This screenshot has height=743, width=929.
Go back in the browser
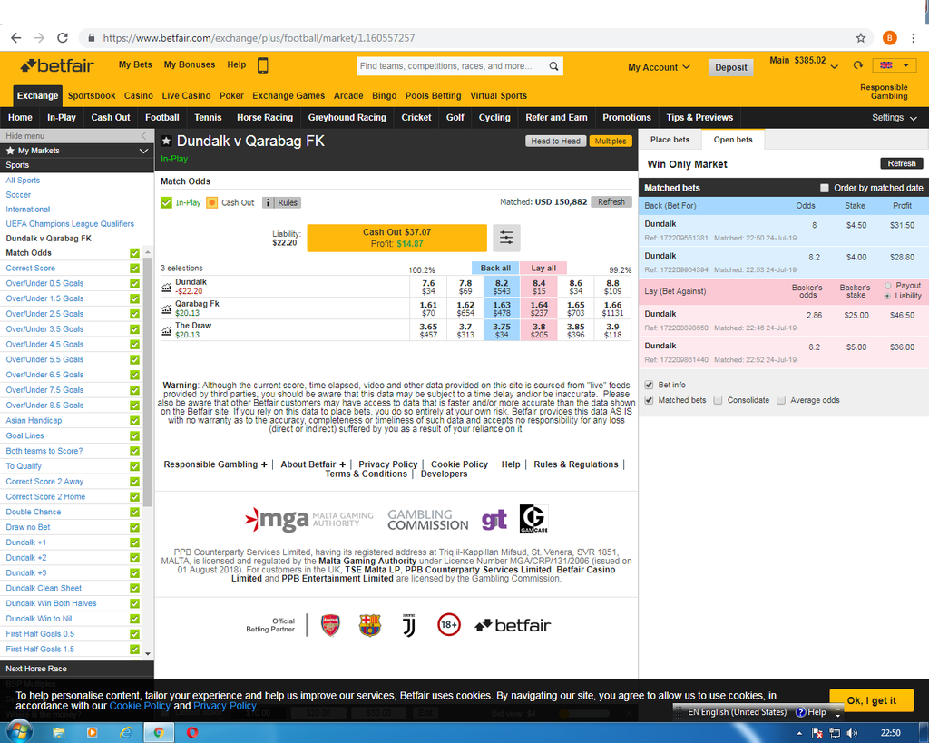(16, 38)
